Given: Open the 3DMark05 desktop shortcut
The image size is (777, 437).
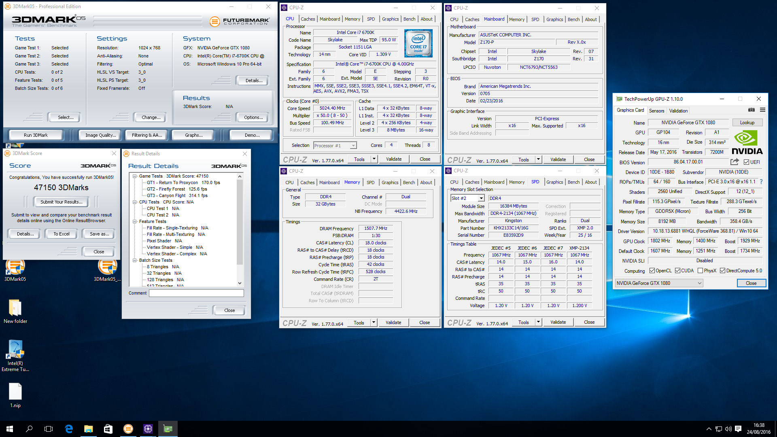Looking at the screenshot, I should pyautogui.click(x=15, y=270).
